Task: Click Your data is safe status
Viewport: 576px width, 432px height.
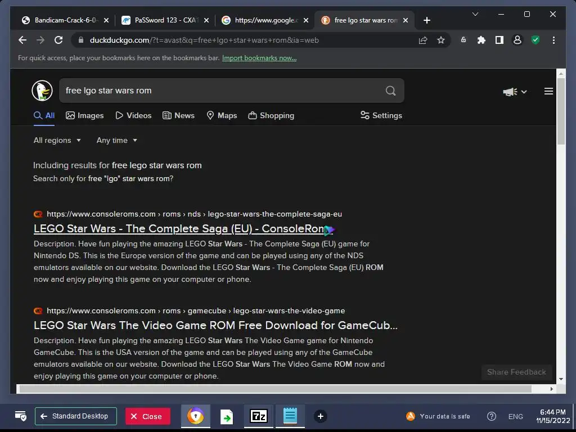Action: point(438,416)
